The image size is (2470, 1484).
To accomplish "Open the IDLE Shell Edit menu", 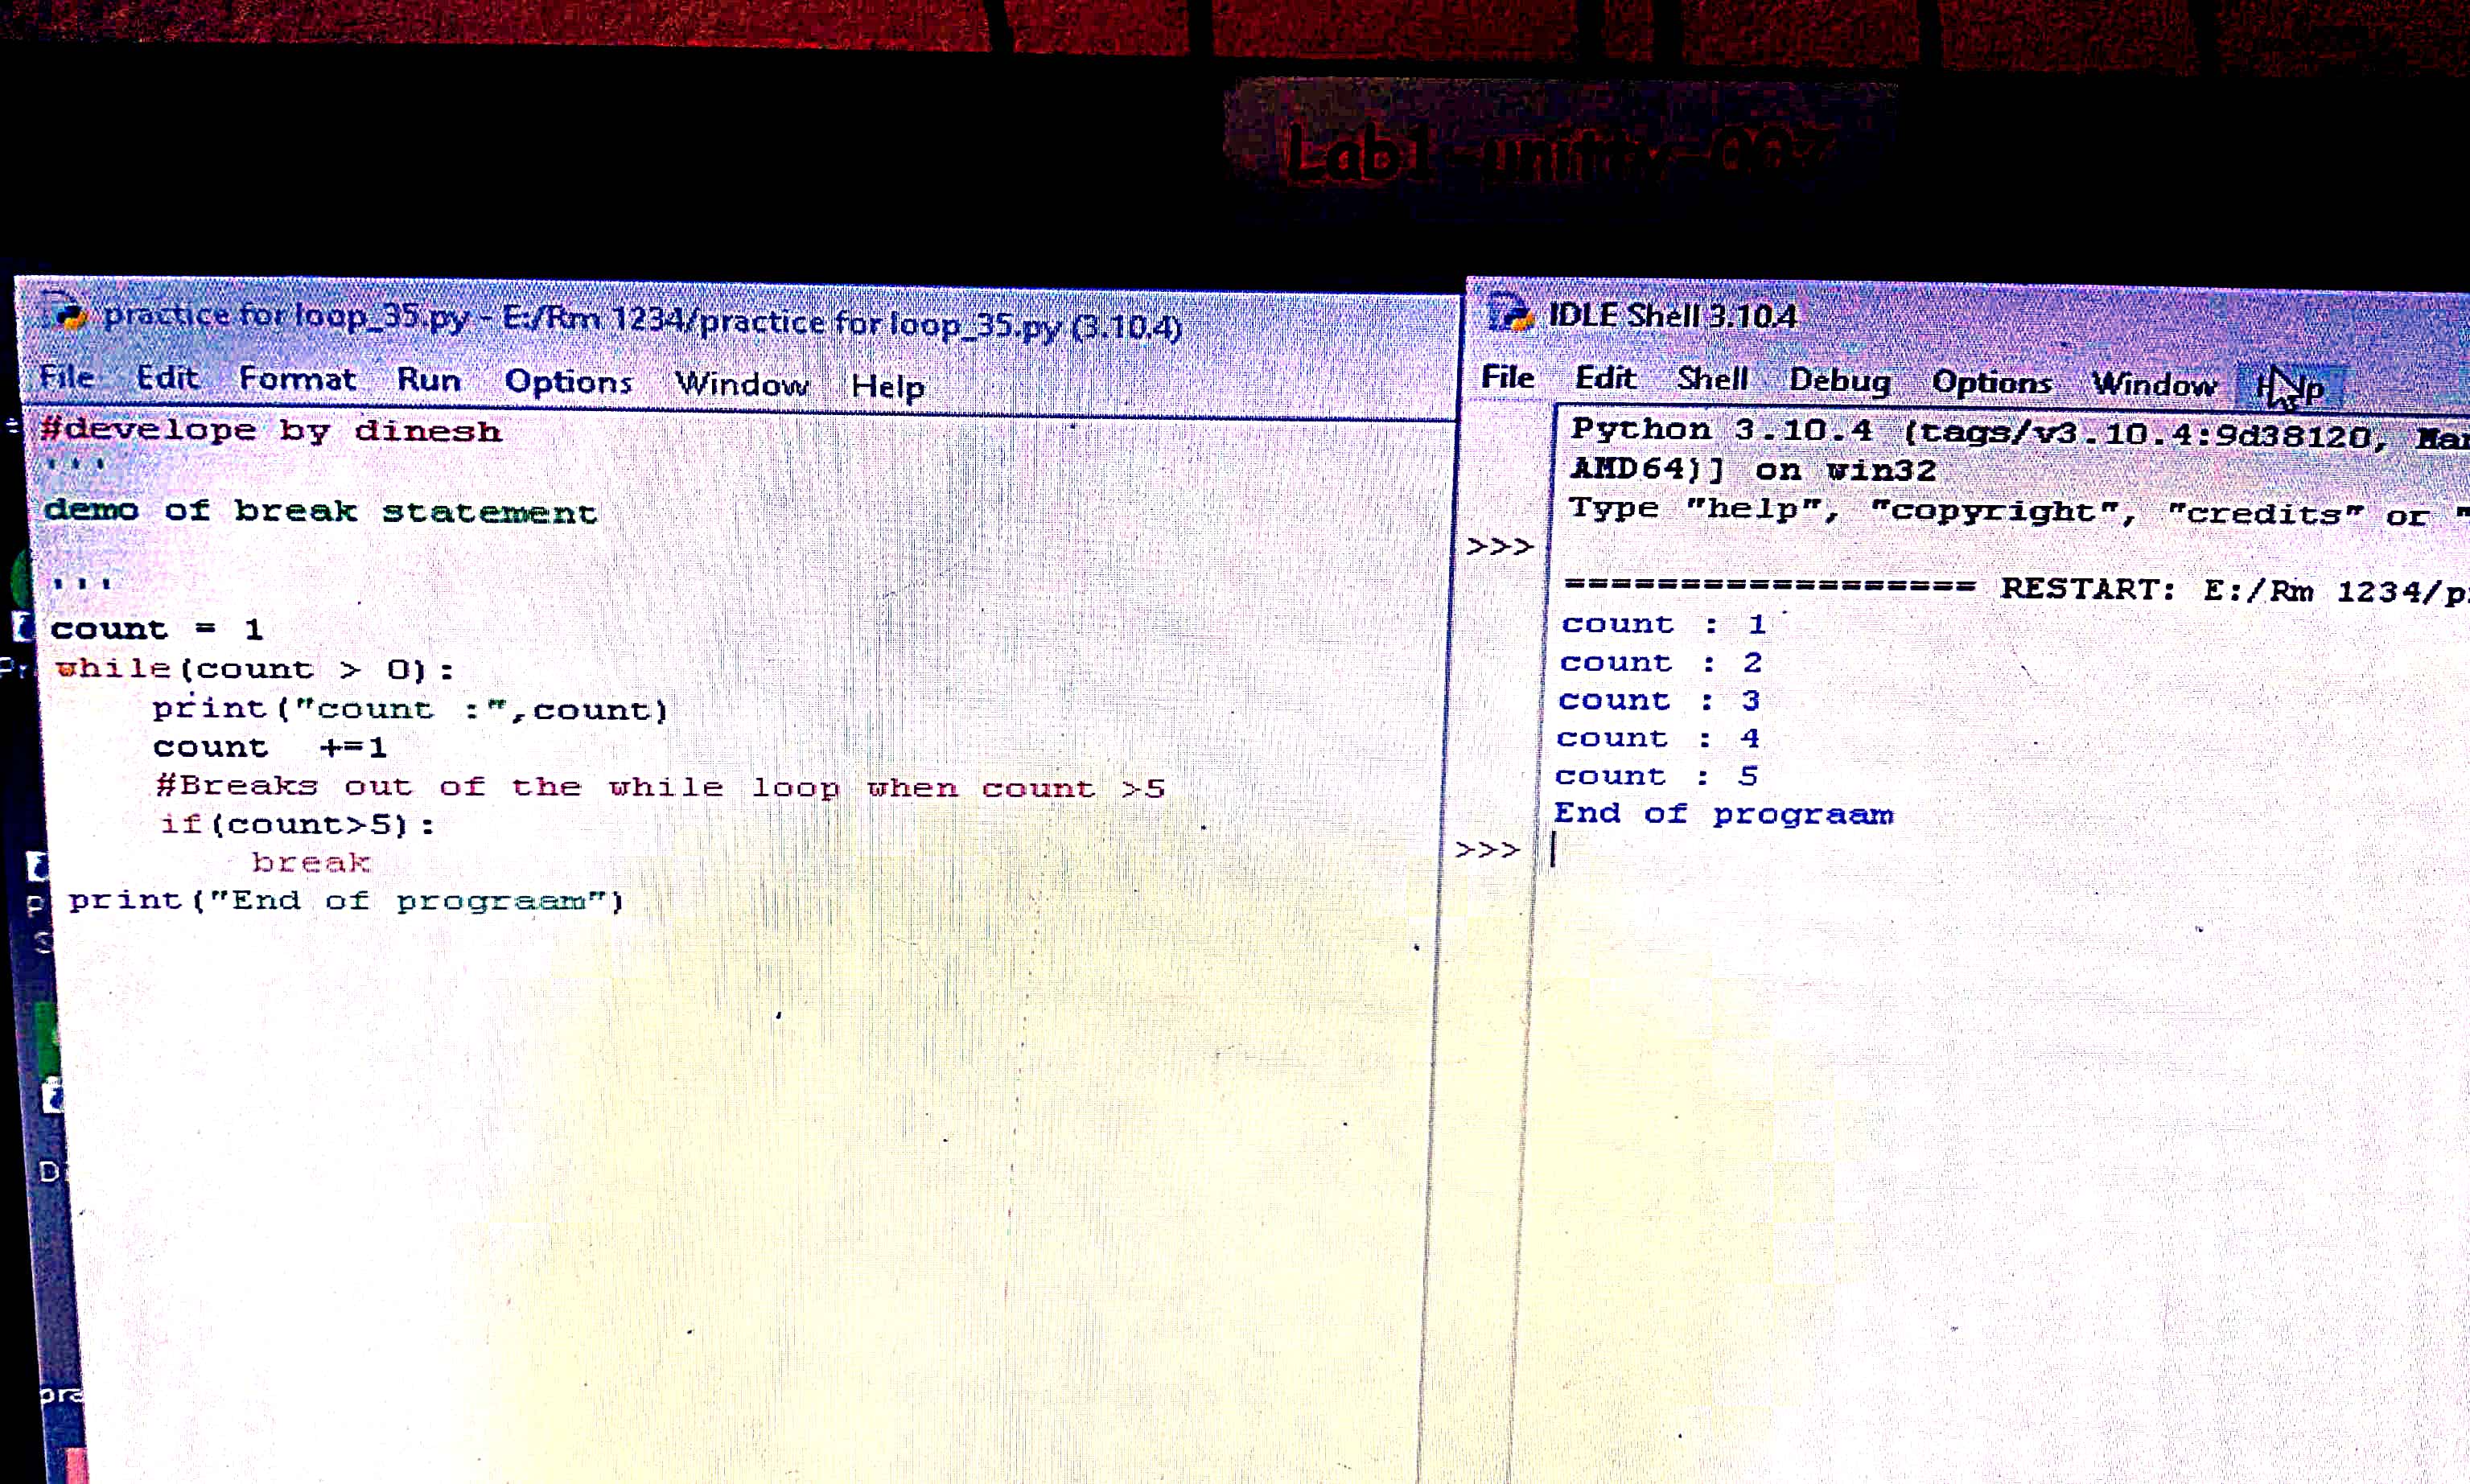I will 1605,378.
